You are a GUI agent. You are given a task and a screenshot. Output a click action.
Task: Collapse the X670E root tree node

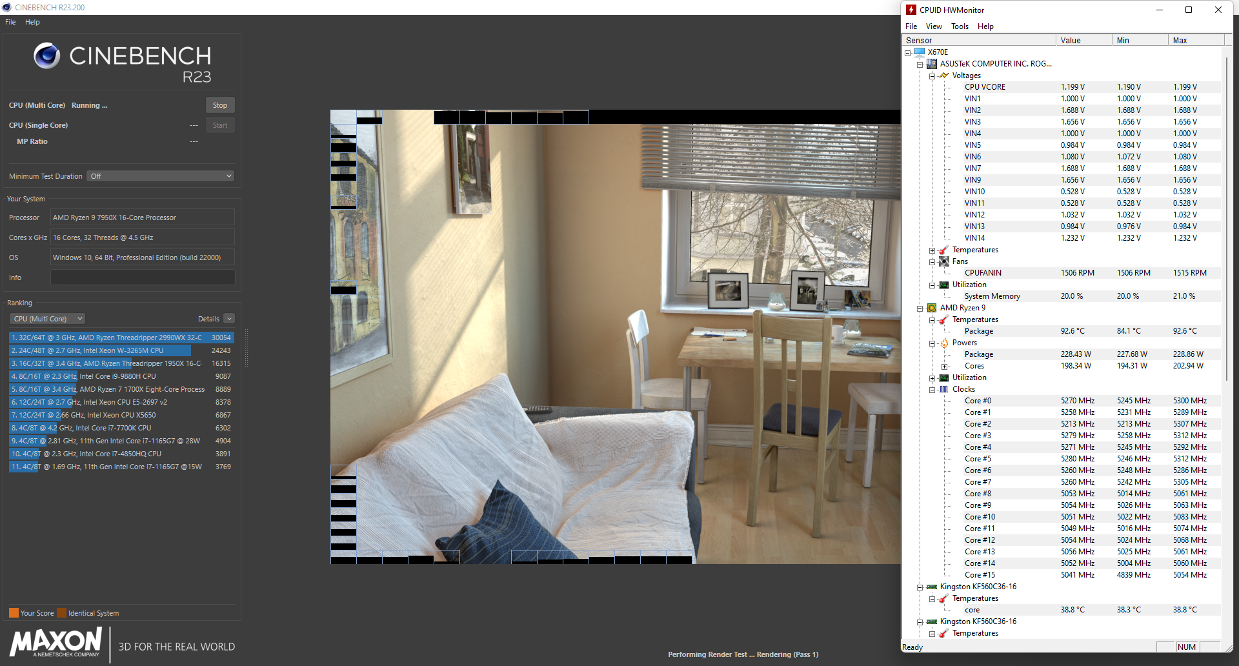(x=907, y=52)
